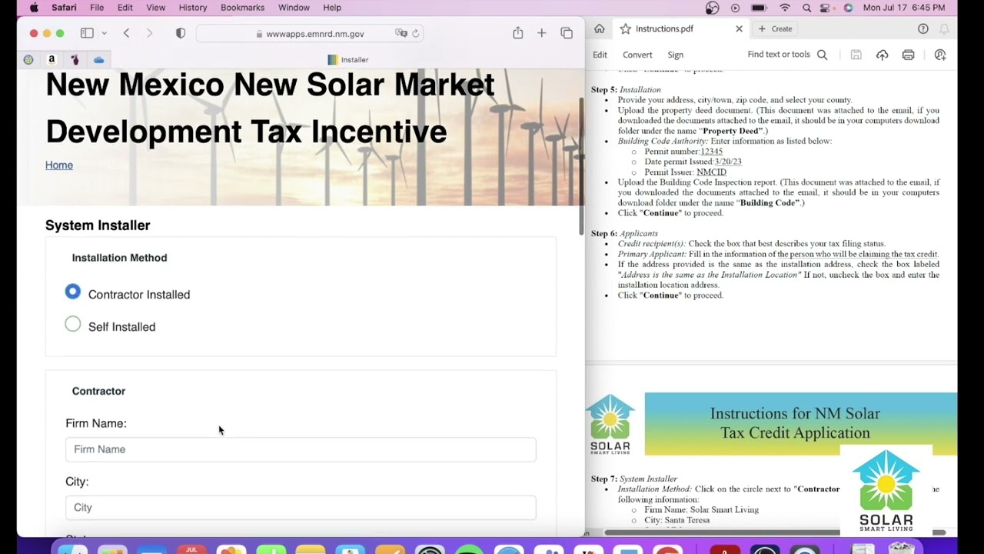Open a new Safari tab
Image resolution: width=984 pixels, height=554 pixels.
pos(541,33)
